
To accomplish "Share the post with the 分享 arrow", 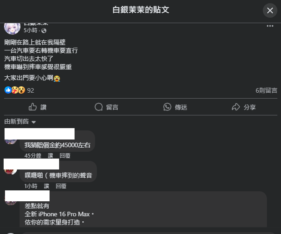I will (244, 107).
